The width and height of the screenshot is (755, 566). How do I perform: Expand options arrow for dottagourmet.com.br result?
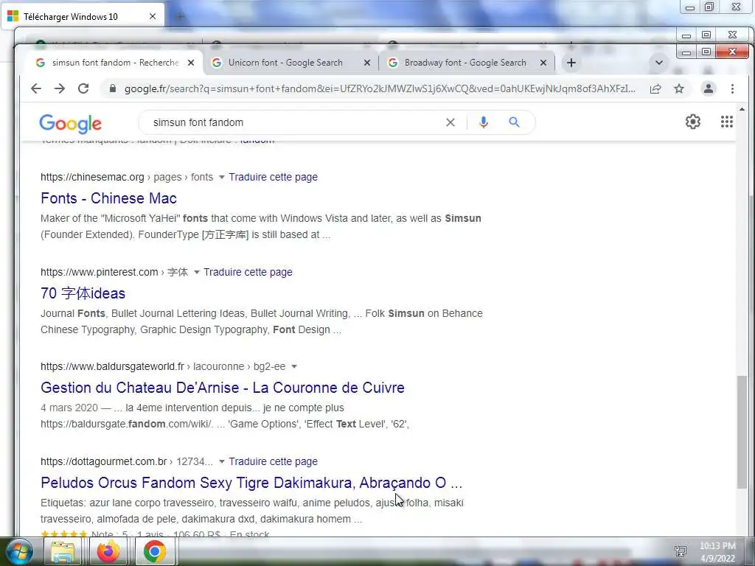pyautogui.click(x=221, y=461)
